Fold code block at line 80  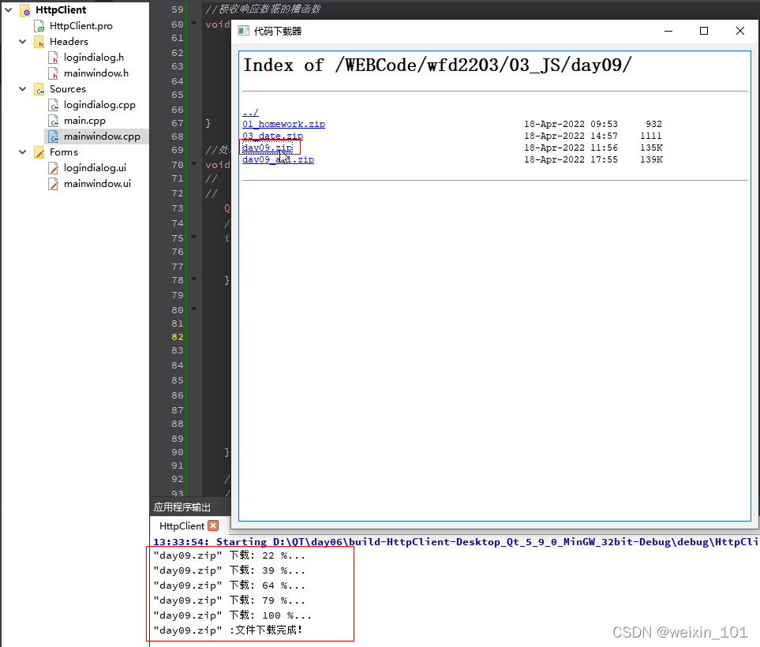[x=194, y=309]
